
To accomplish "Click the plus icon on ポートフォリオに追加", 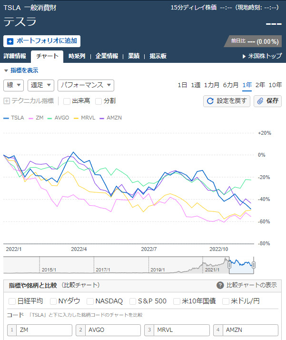I will pos(10,41).
